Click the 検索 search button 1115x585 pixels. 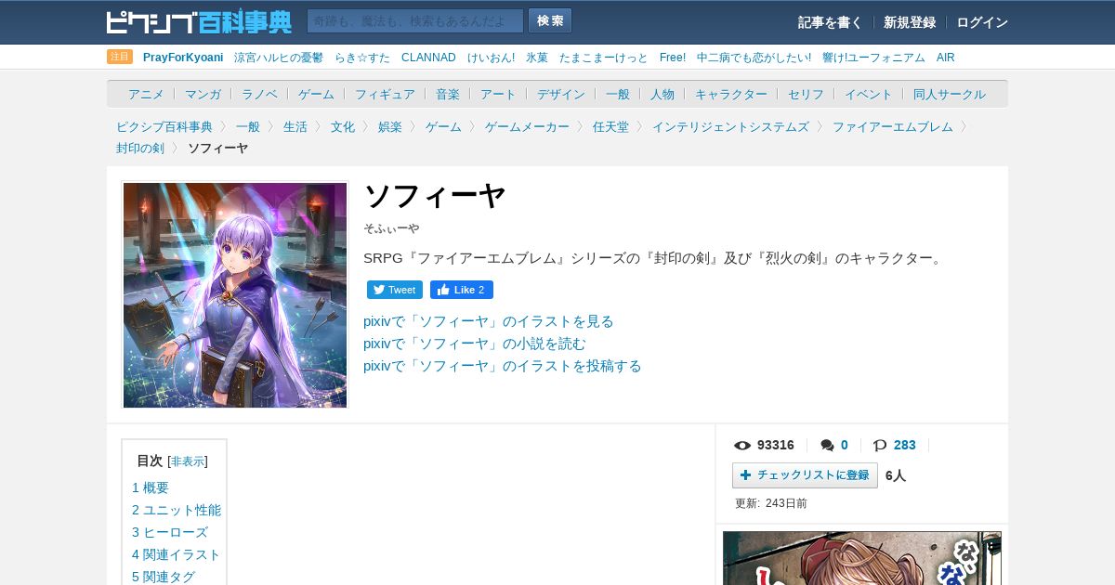pyautogui.click(x=550, y=21)
